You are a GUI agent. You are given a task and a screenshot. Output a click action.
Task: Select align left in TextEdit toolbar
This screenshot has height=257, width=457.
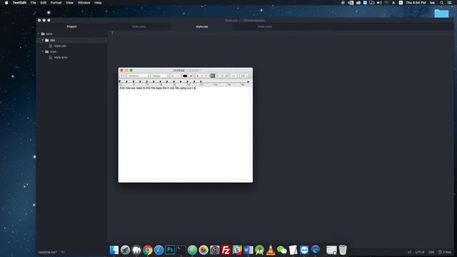(213, 76)
